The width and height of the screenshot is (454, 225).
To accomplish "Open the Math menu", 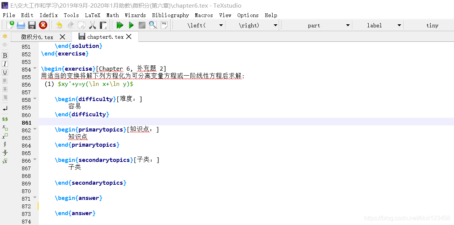I will pyautogui.click(x=112, y=15).
